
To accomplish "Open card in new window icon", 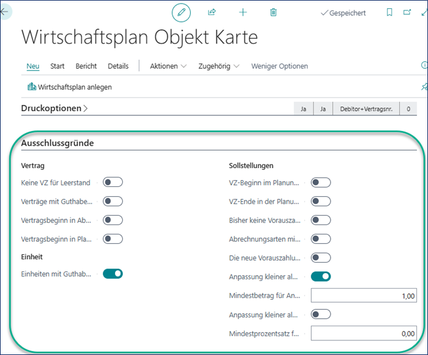I will [407, 12].
